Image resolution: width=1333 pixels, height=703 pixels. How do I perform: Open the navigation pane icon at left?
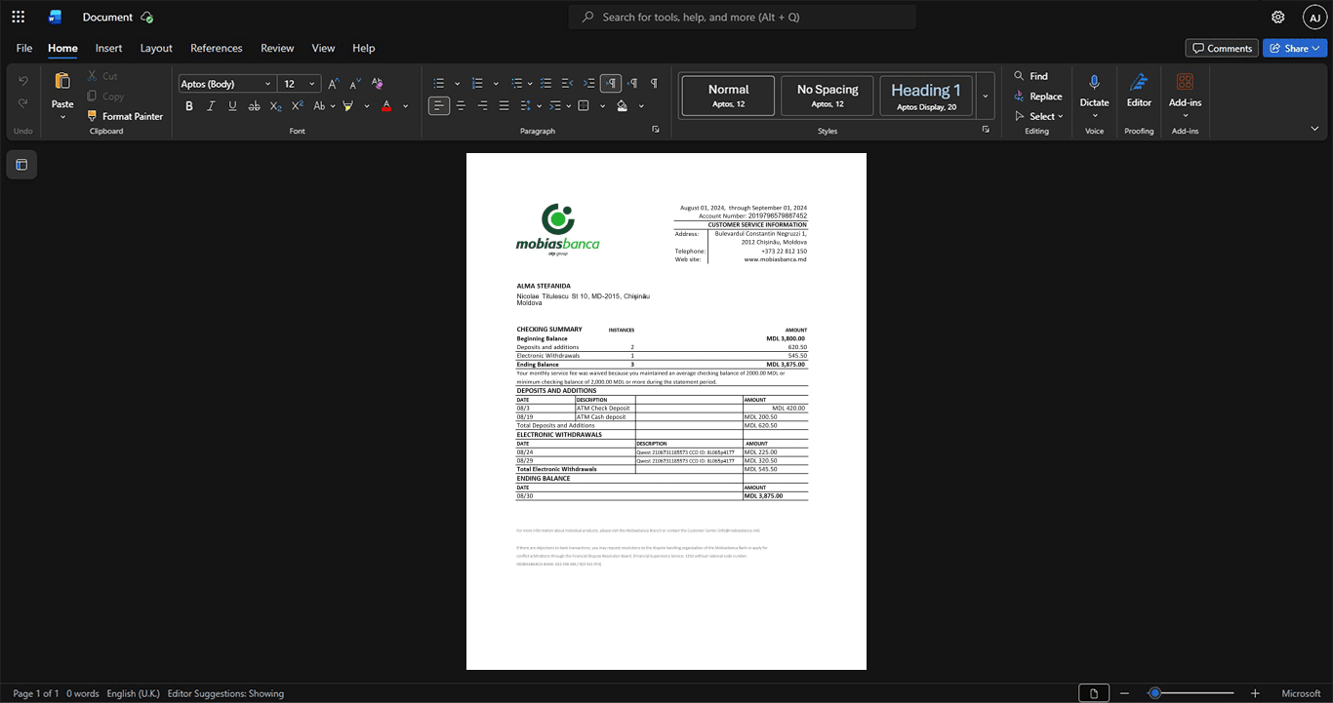21,165
